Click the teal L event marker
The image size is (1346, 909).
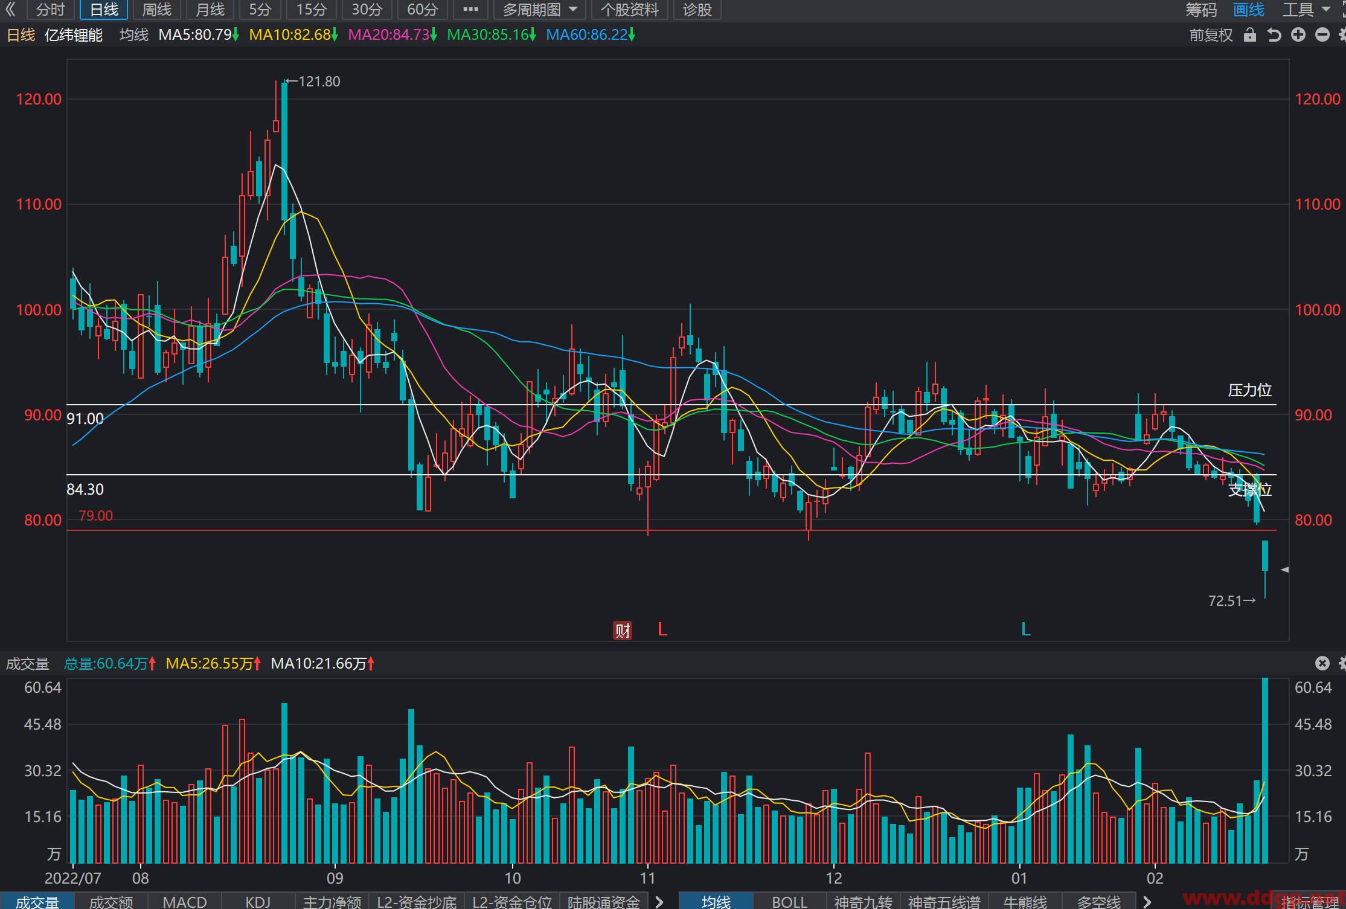1025,629
